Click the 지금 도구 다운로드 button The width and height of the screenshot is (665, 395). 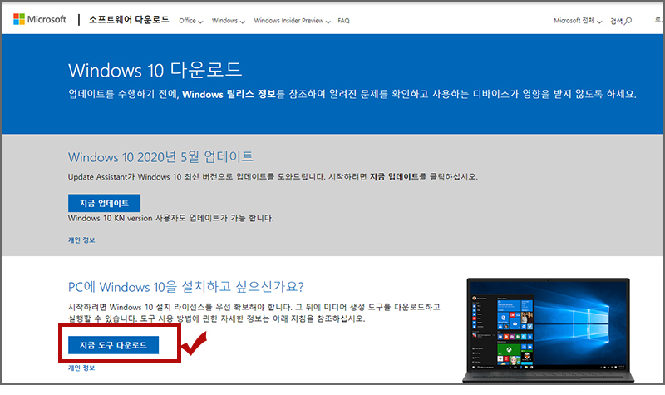(x=113, y=345)
